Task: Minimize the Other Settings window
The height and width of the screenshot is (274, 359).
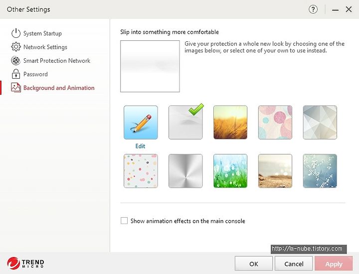Action: point(336,9)
